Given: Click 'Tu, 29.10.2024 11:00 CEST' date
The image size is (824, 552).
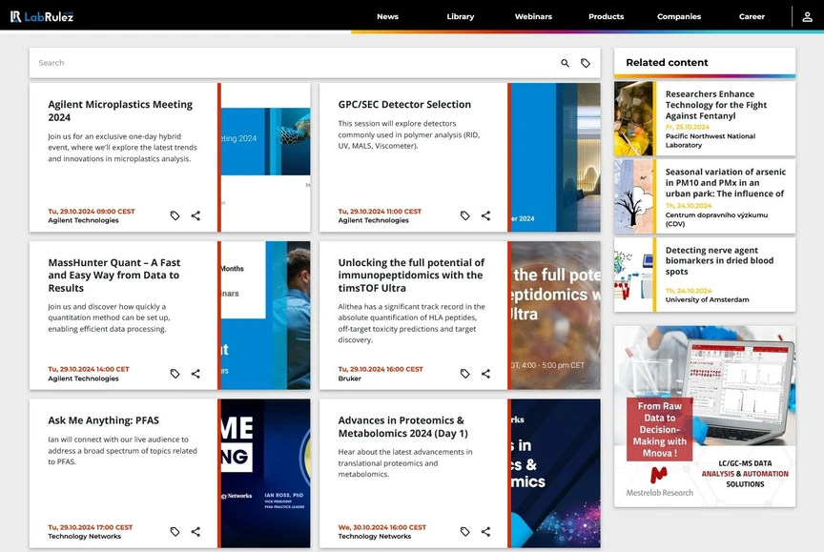Looking at the screenshot, I should [x=380, y=212].
